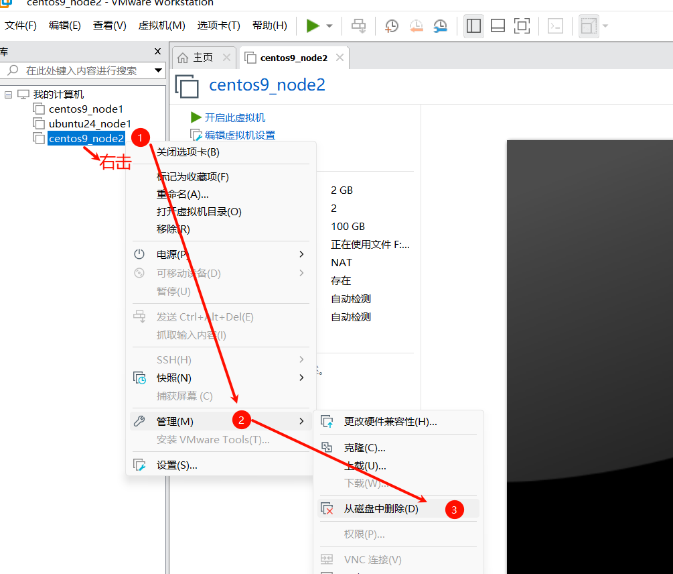This screenshot has height=574, width=673.
Task: Close the centos9_node2 tab
Action: tap(340, 57)
